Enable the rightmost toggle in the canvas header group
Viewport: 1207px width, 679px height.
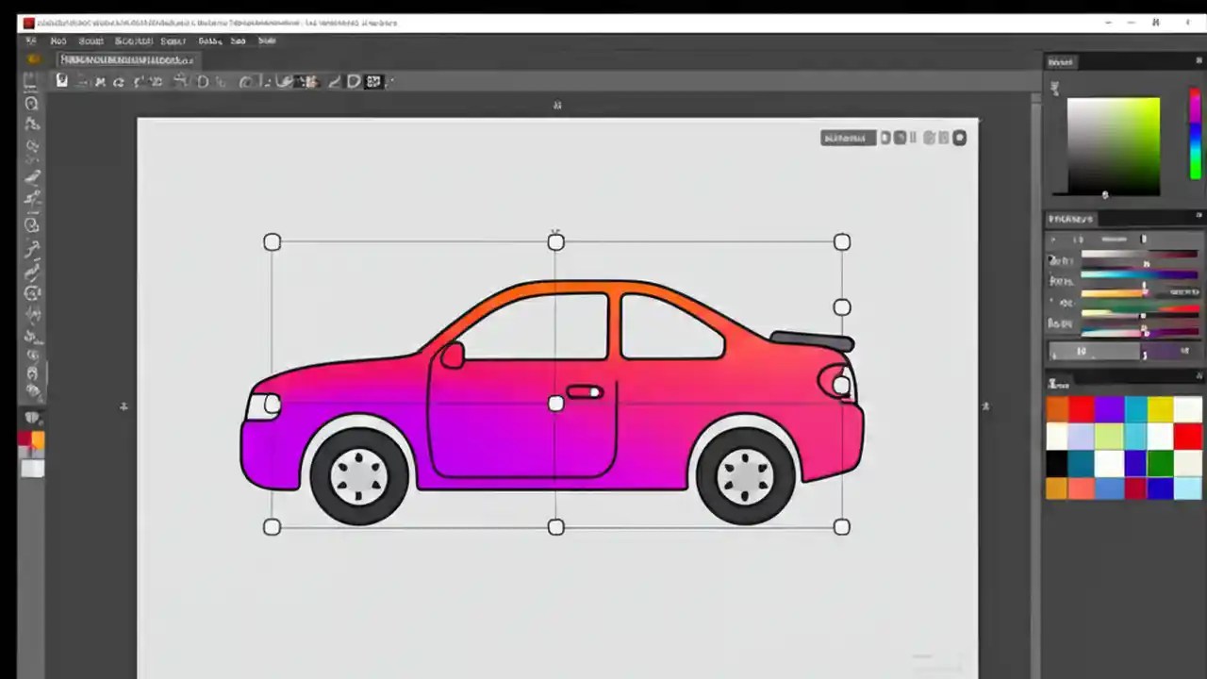click(x=959, y=138)
